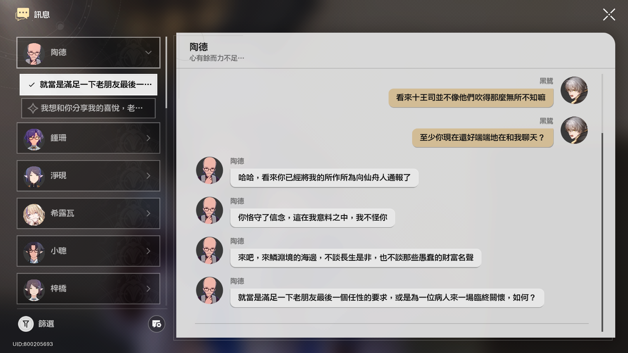Click sender name 陶德 above 哈哈 message
Image resolution: width=628 pixels, height=353 pixels.
coord(237,161)
